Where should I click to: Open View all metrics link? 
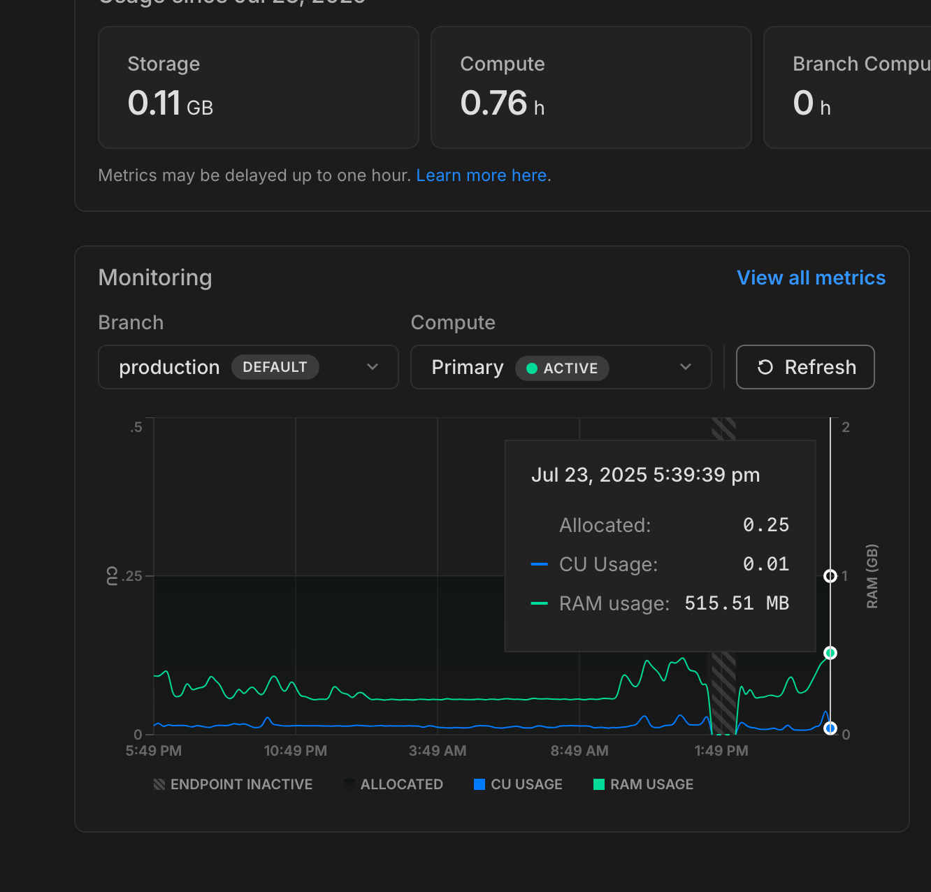tap(811, 278)
